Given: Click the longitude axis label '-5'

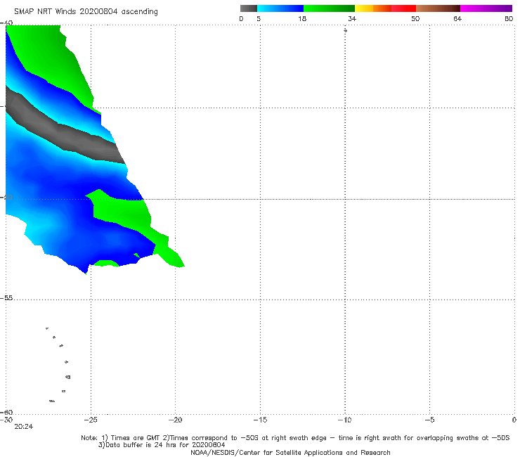Looking at the screenshot, I should click(x=429, y=420).
